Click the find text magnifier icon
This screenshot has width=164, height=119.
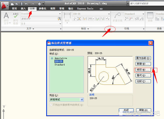click(60, 19)
